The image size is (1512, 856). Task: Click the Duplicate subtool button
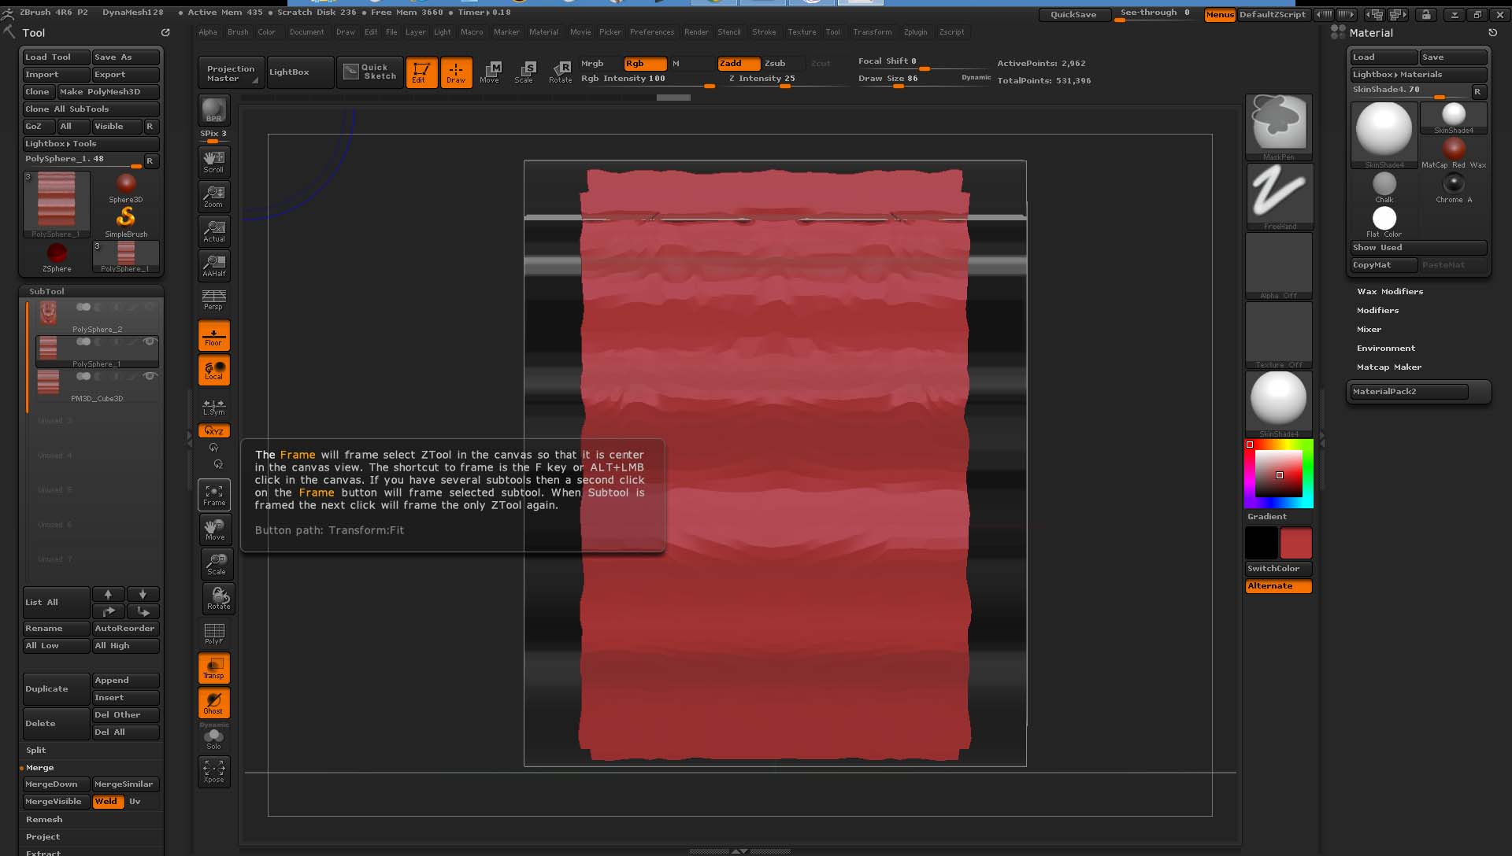pyautogui.click(x=56, y=689)
